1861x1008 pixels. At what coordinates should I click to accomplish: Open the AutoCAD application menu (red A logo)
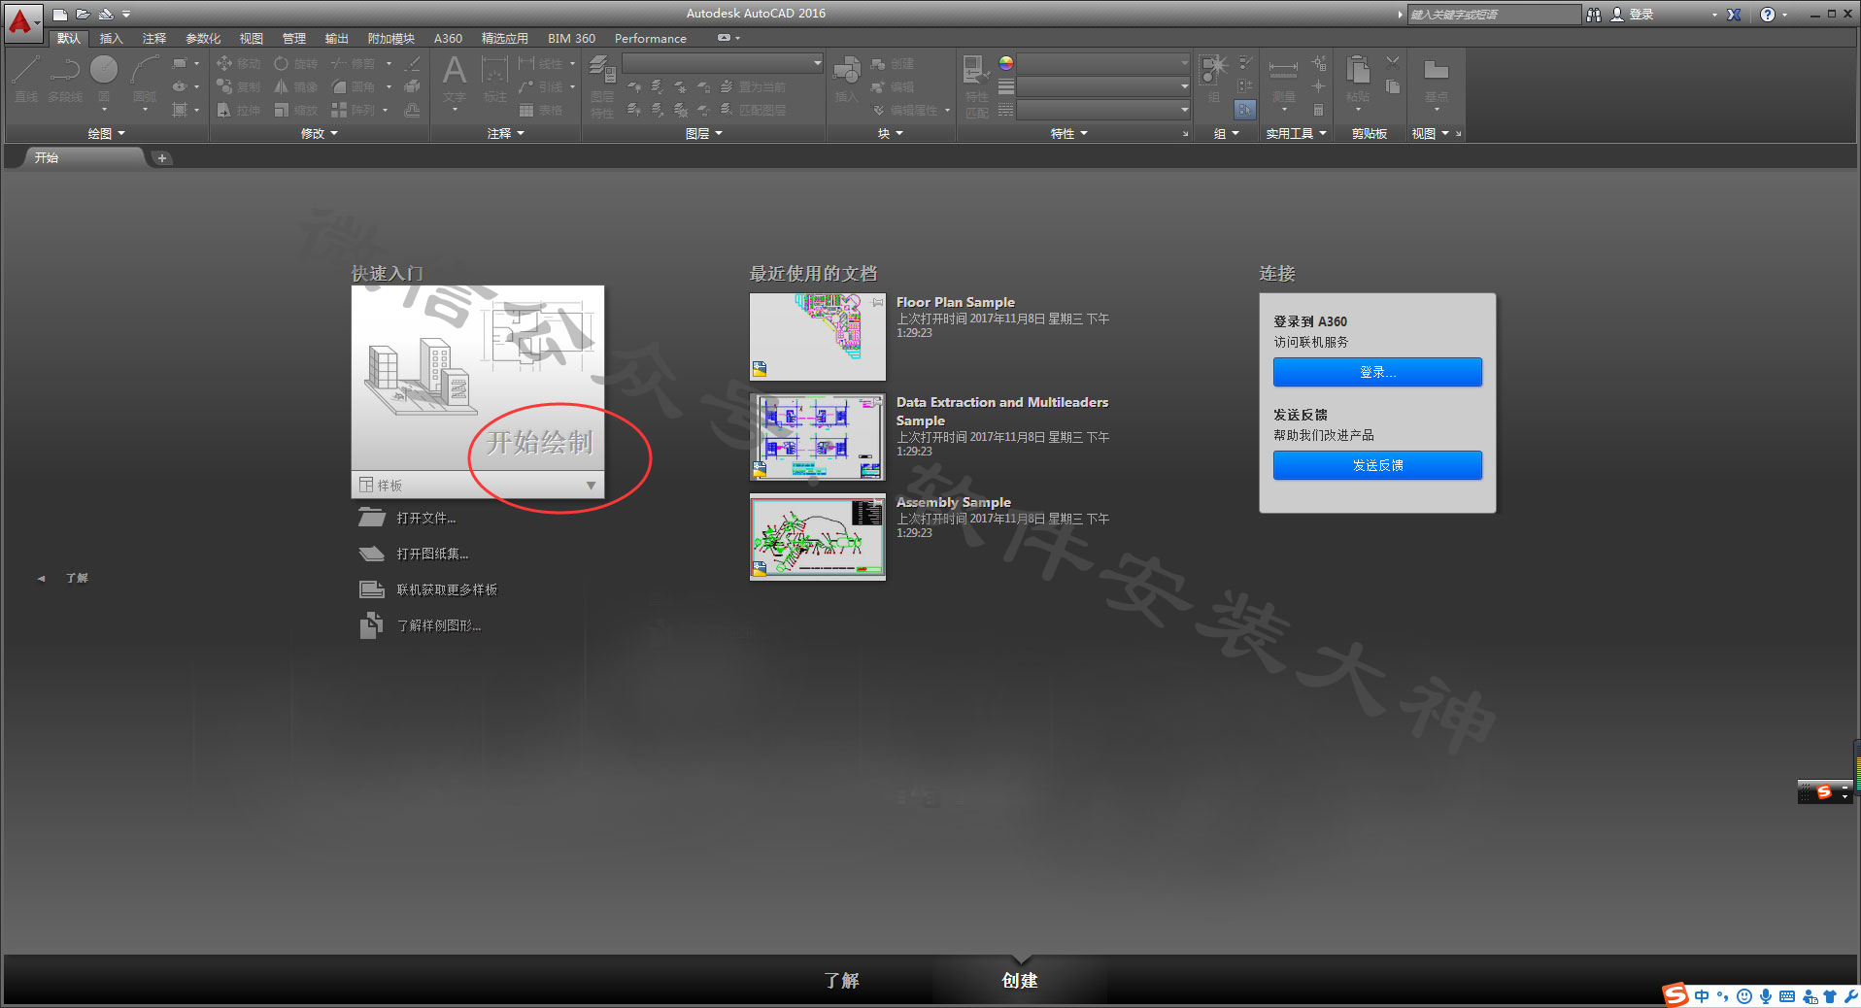point(21,21)
